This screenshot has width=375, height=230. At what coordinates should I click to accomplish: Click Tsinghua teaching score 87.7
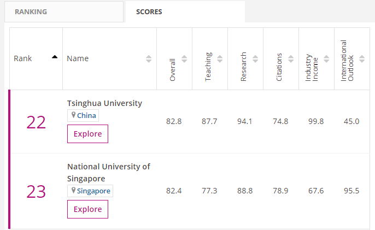(209, 121)
